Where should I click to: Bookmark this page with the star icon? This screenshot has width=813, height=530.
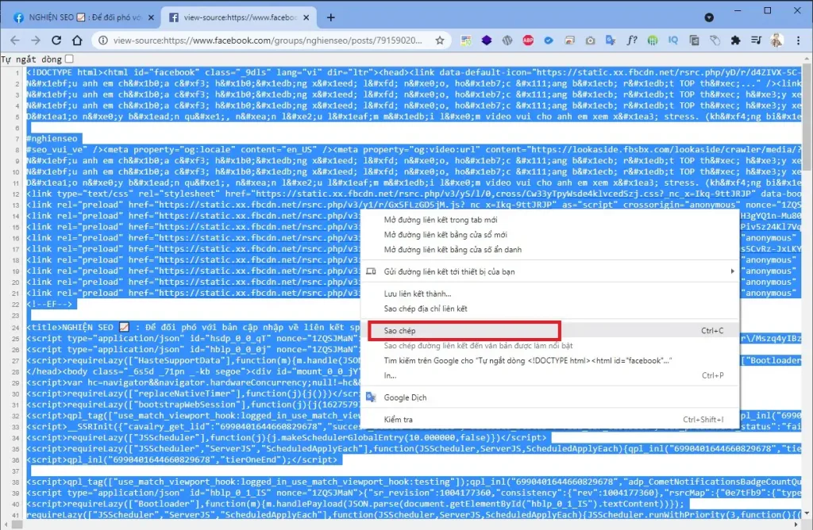[x=440, y=40]
